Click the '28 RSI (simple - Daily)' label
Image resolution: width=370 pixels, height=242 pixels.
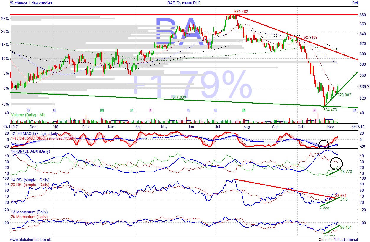tap(30, 185)
